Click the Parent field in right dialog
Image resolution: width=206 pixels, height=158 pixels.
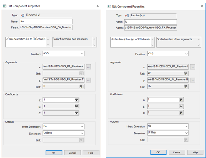click(x=151, y=28)
